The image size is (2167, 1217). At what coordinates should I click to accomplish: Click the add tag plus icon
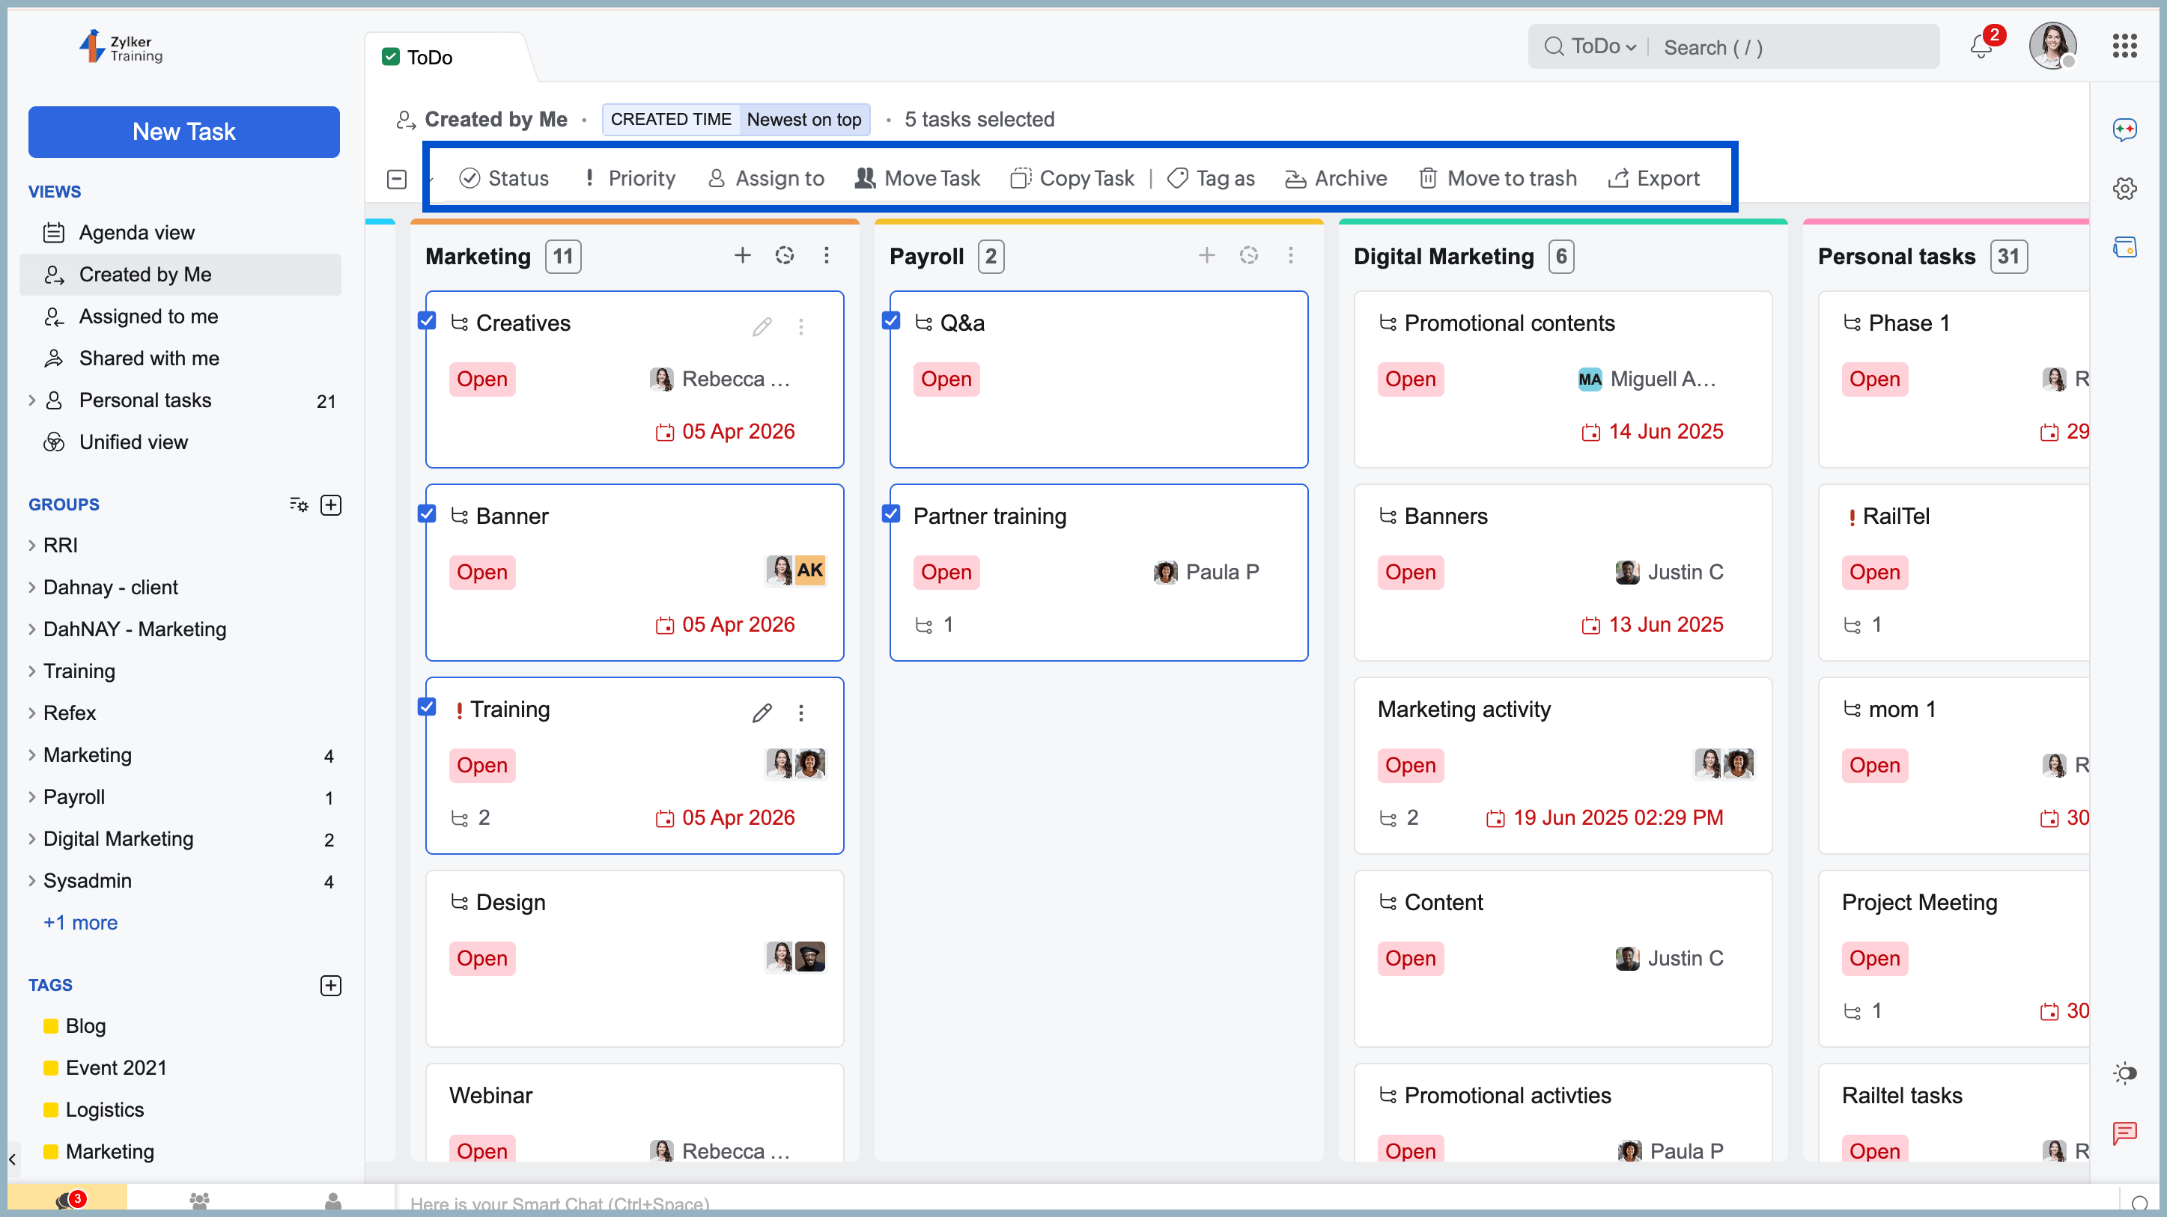331,985
